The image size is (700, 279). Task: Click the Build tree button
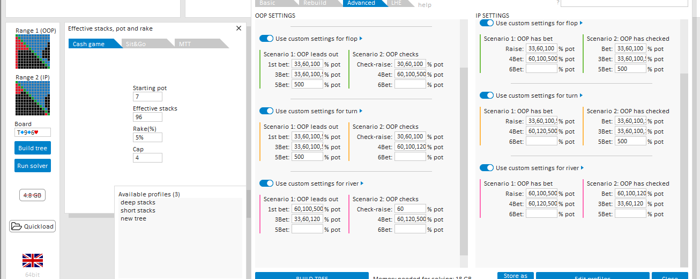point(33,148)
